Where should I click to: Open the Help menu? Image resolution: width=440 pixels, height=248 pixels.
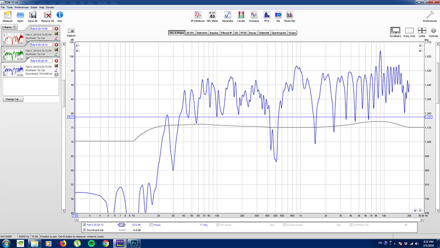(x=42, y=7)
